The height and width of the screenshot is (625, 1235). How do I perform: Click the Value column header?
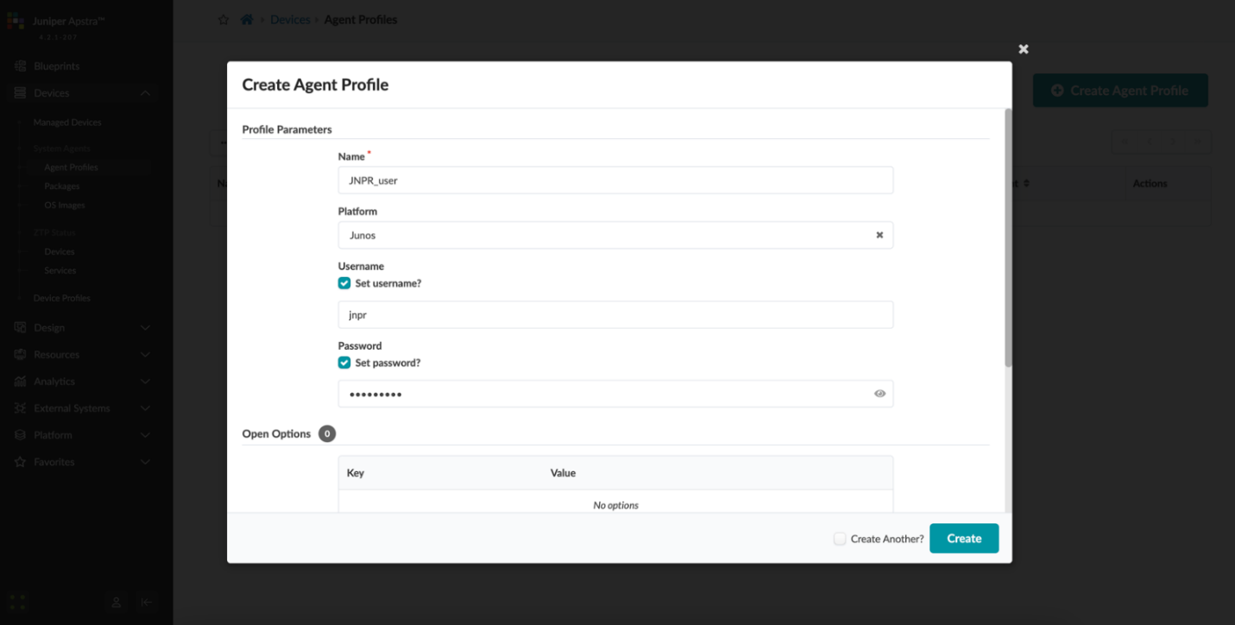563,473
